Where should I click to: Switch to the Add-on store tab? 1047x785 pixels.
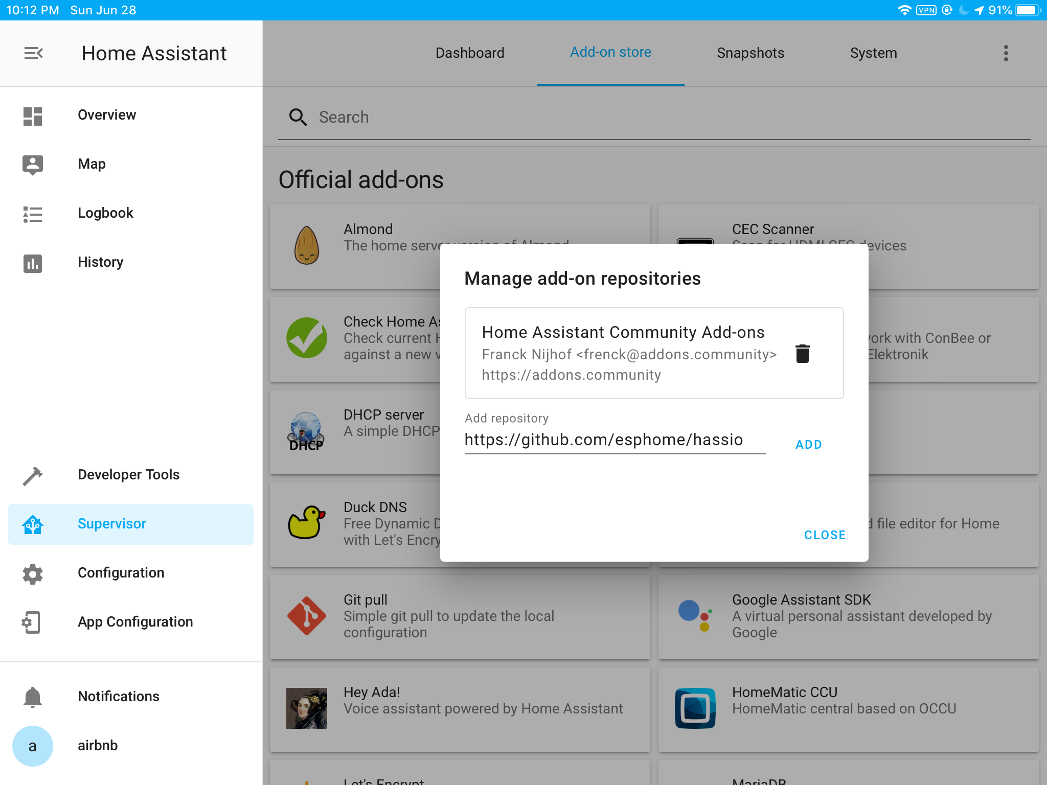pos(610,52)
